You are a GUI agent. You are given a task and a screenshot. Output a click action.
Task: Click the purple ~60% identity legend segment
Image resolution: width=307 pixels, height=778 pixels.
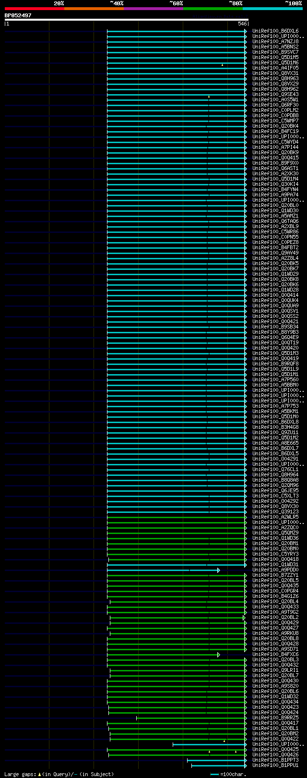click(153, 9)
